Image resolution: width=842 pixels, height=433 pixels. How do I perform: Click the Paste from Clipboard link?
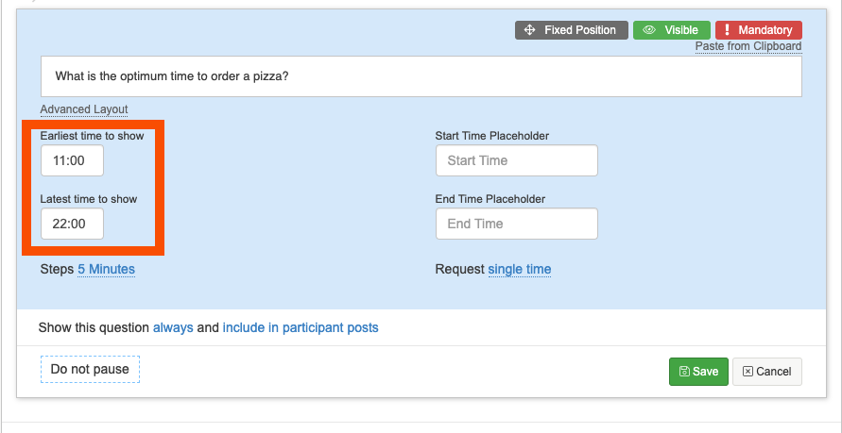pos(747,46)
